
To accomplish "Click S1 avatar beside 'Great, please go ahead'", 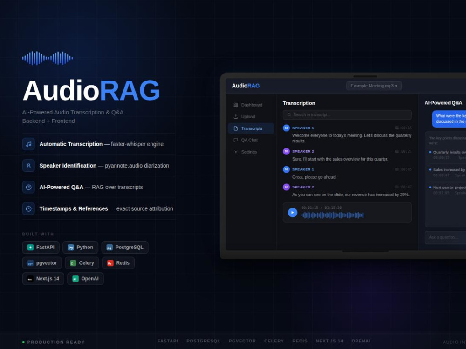I will pyautogui.click(x=286, y=169).
